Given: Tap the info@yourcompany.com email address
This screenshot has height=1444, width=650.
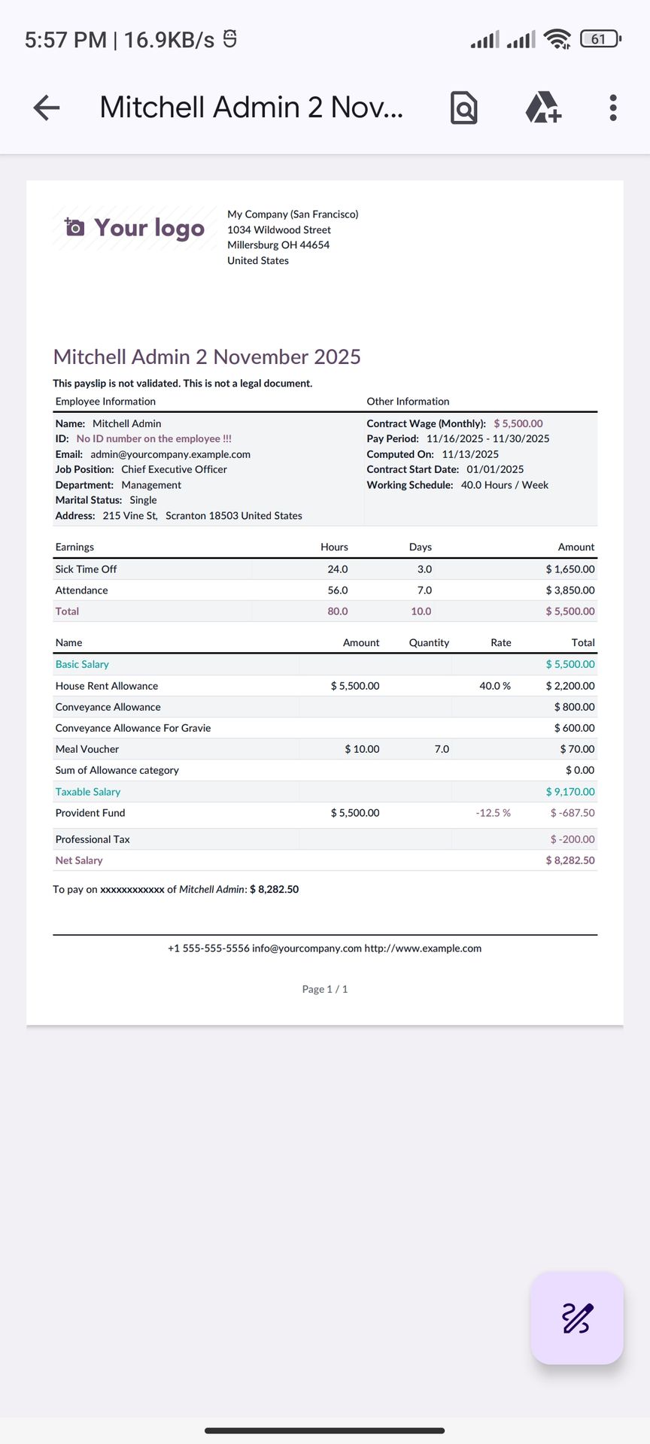Looking at the screenshot, I should click(x=307, y=948).
